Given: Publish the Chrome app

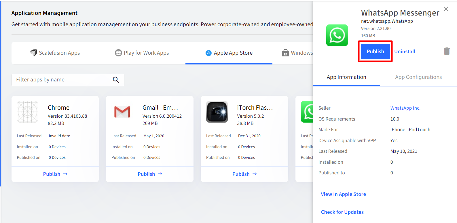Looking at the screenshot, I should (x=55, y=174).
